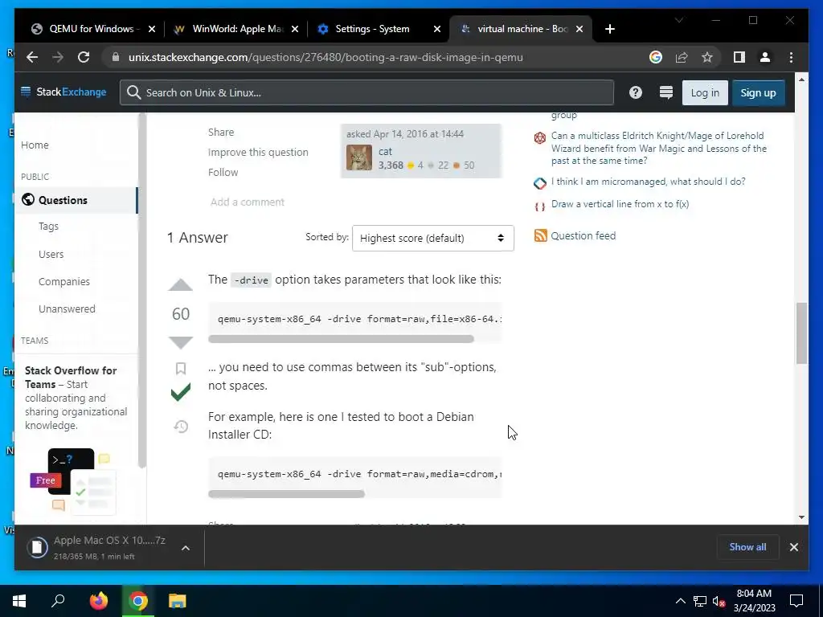Click the Sign up button
Viewport: 823px width, 617px height.
tap(758, 93)
